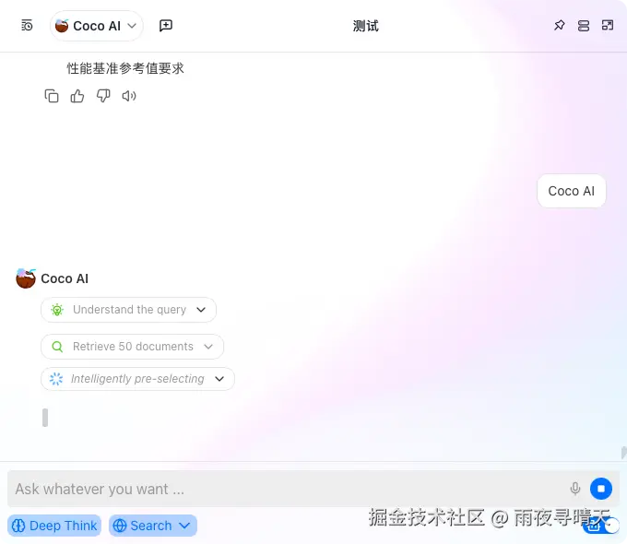Read the answer aloud with speaker icon
Viewport: 627px width, 544px height.
point(129,96)
